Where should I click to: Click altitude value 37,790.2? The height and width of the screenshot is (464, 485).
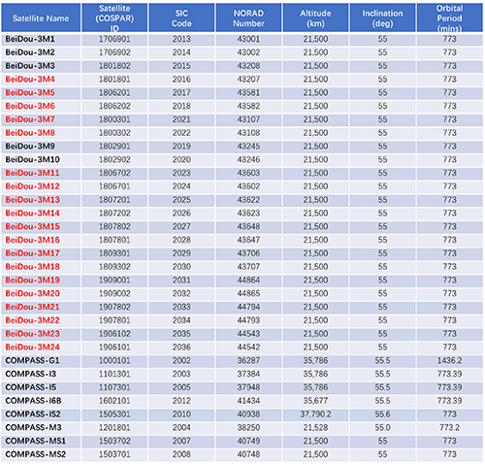tap(315, 414)
